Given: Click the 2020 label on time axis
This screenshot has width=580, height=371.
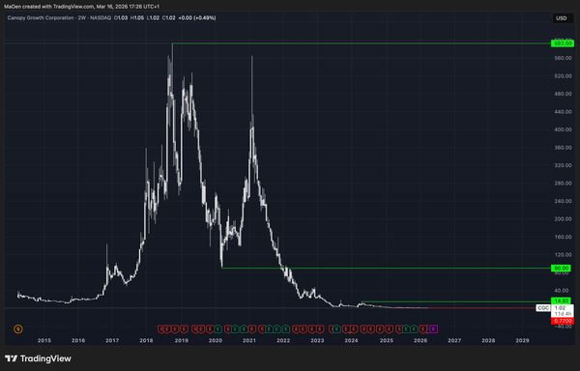Looking at the screenshot, I should (x=216, y=340).
